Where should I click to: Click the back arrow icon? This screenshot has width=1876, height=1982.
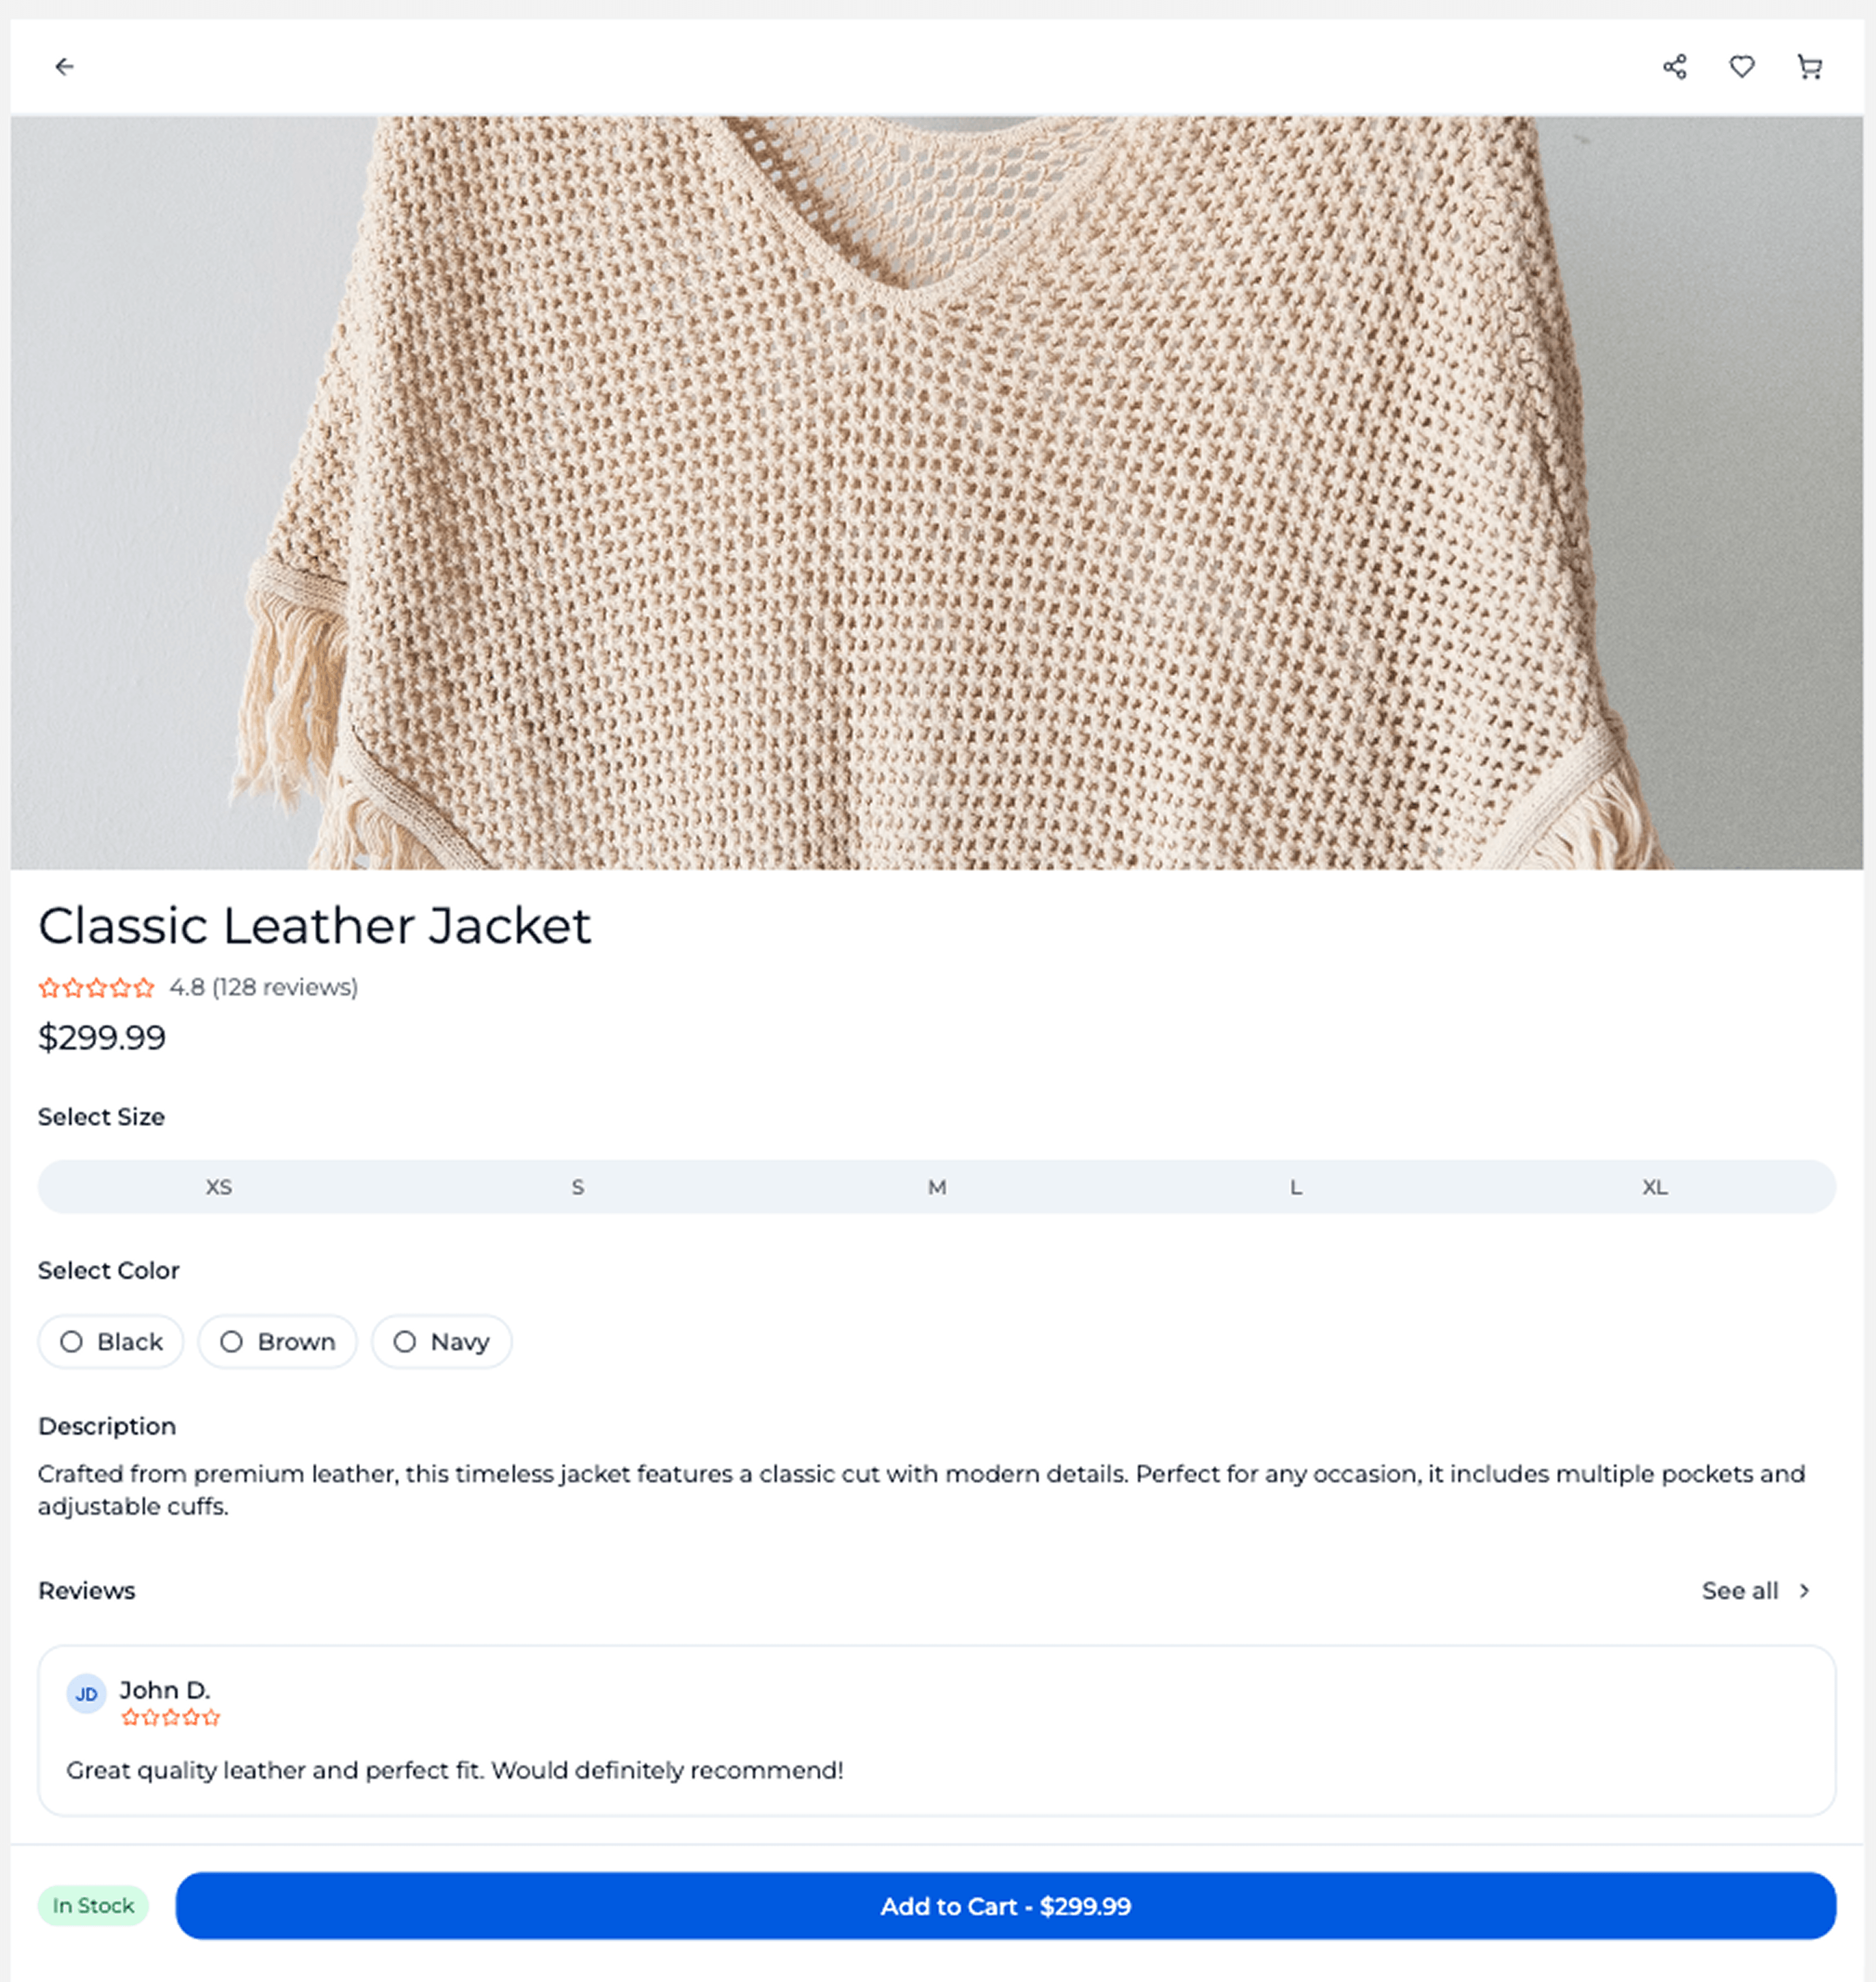(x=64, y=67)
